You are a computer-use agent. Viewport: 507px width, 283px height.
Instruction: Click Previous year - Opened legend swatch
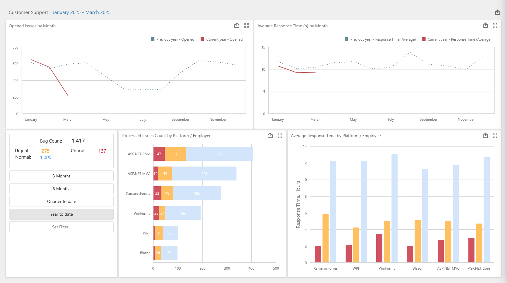coord(153,39)
